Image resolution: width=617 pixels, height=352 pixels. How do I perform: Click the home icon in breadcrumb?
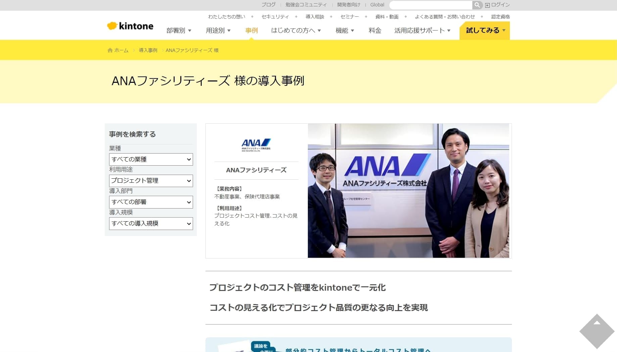[110, 50]
